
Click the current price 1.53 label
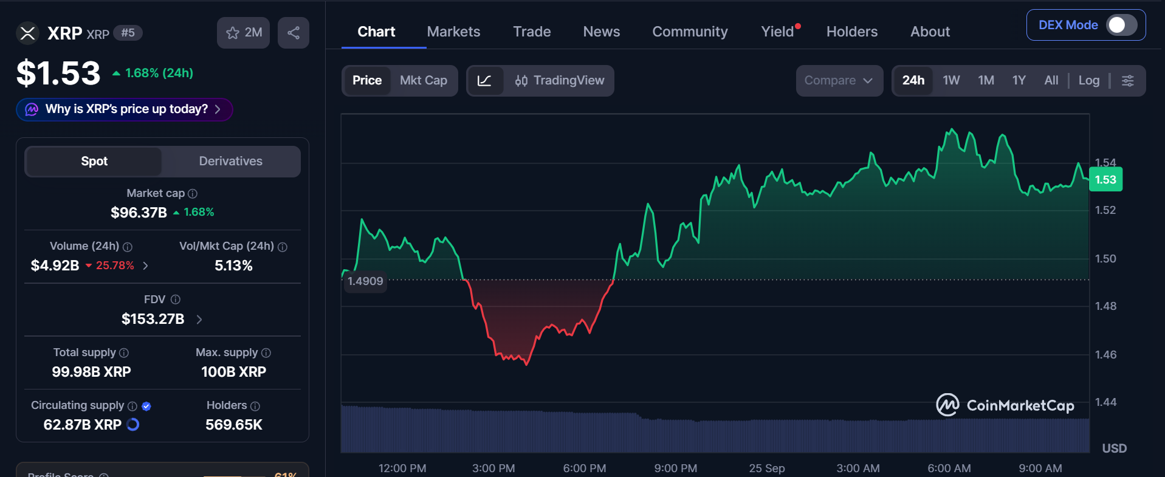coord(1105,180)
